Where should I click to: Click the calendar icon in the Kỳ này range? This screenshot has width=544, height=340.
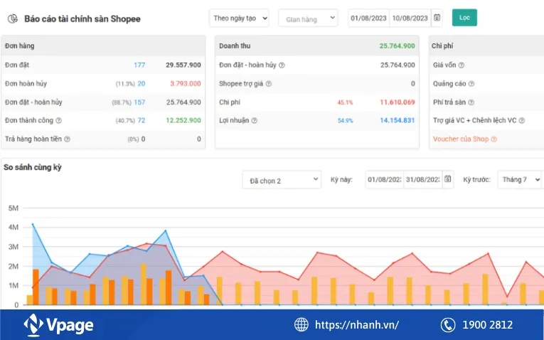[x=447, y=180]
